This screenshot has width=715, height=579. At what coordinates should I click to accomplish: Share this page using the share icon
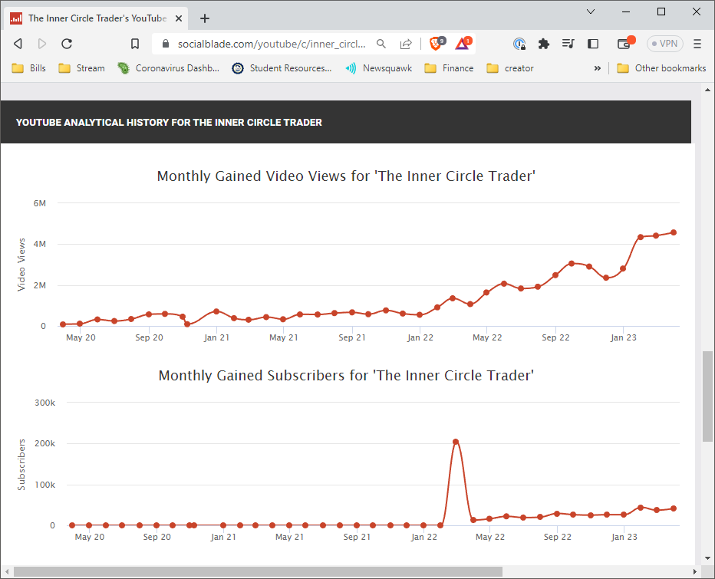click(405, 44)
